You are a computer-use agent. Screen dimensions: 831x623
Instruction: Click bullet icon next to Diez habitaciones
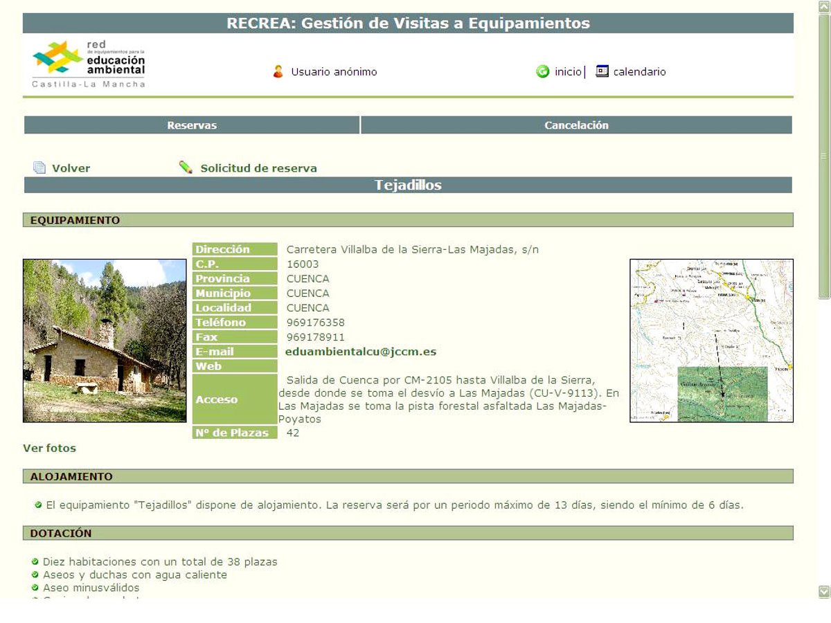point(35,561)
